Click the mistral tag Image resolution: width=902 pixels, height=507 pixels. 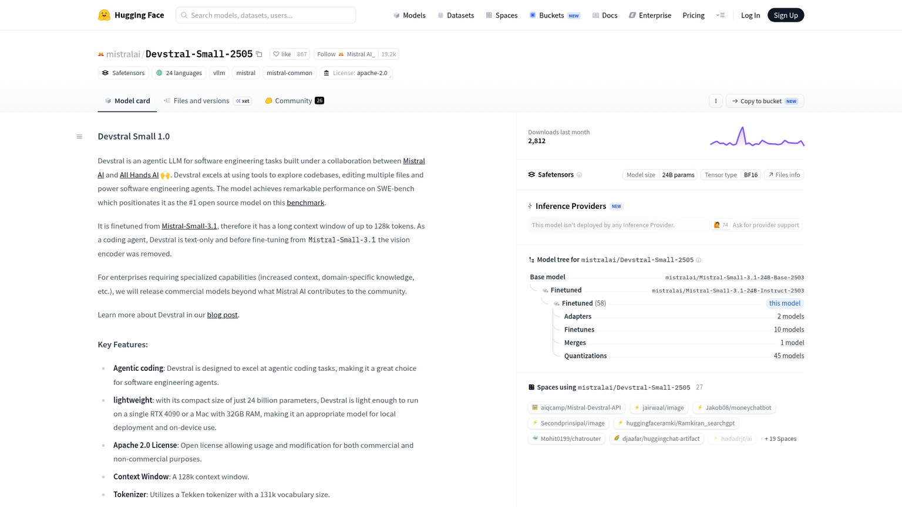[246, 73]
